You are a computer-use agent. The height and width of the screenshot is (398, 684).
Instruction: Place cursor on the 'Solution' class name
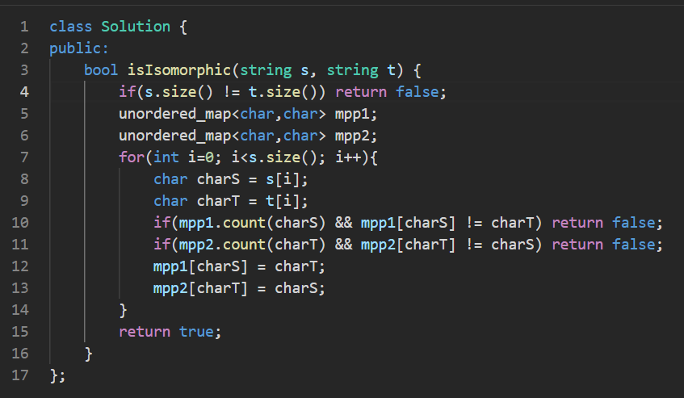(x=136, y=27)
